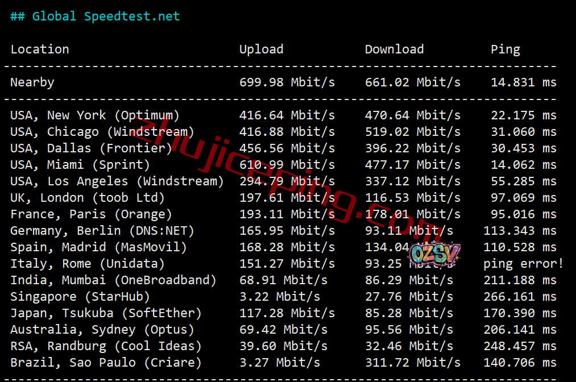This screenshot has width=576, height=382.
Task: Click the Japan, Tsukuba (SoftEther) entry
Action: 106,313
